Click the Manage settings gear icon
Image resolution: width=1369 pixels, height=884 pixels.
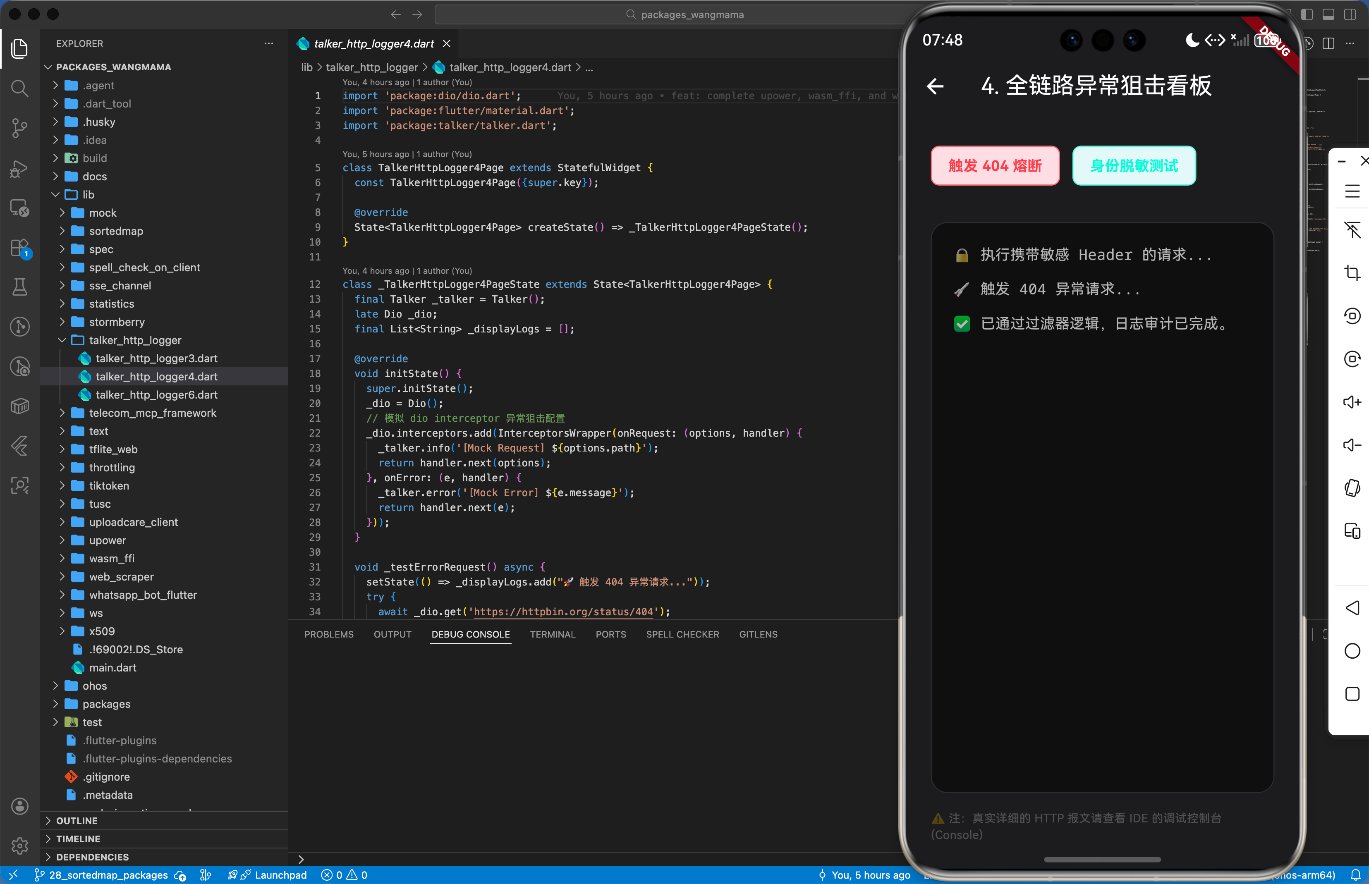(19, 845)
